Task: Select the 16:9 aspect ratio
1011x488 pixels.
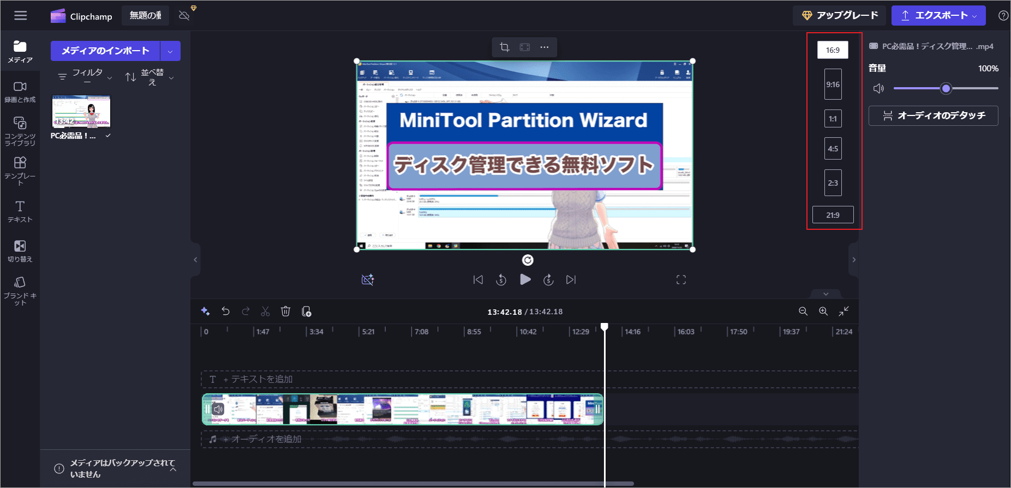Action: (x=833, y=50)
